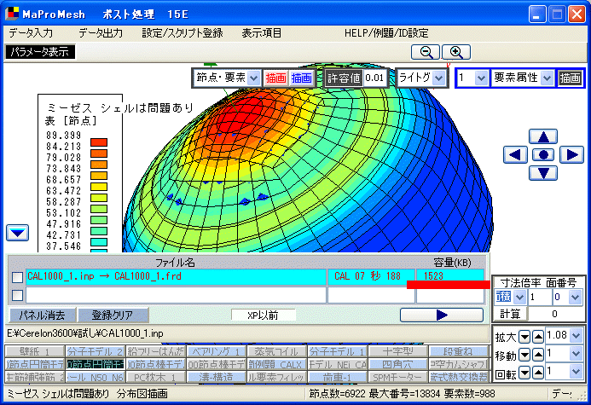Screen dimensions: 591x405
Task: Click the red 描画 button
Action: (275, 78)
